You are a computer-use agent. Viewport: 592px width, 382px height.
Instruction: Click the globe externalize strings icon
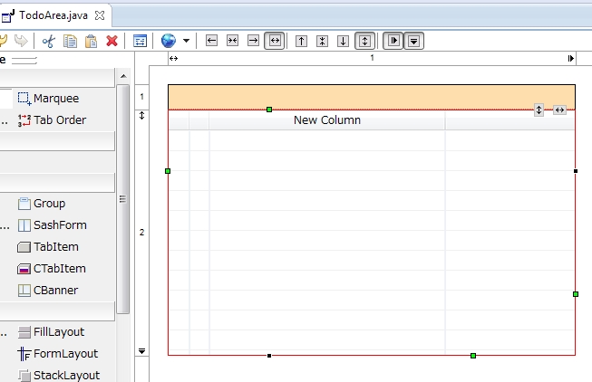click(x=169, y=41)
